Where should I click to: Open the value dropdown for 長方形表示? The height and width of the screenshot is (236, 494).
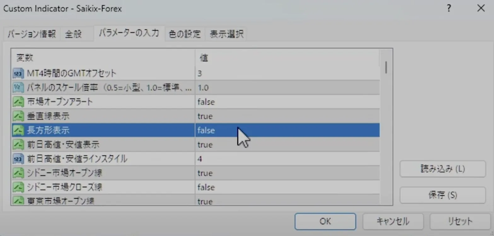(x=287, y=130)
